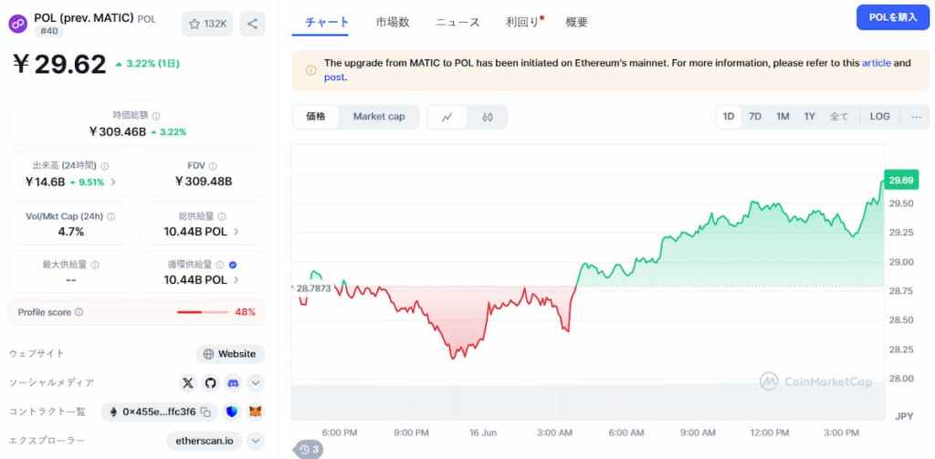The image size is (935, 459).
Task: Set chart range to 1Y
Action: (x=809, y=117)
